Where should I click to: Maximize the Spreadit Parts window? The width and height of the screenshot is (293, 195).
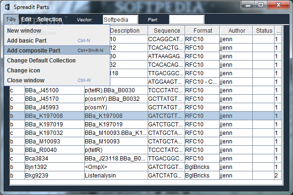(x=261, y=5)
